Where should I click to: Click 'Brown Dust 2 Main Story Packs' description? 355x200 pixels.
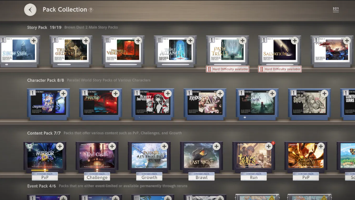(x=91, y=27)
